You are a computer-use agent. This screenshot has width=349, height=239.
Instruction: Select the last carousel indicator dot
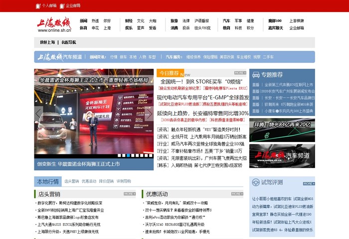coord(151,155)
